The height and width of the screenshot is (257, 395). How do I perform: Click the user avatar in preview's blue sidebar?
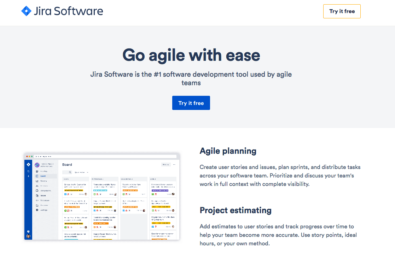tap(28, 236)
